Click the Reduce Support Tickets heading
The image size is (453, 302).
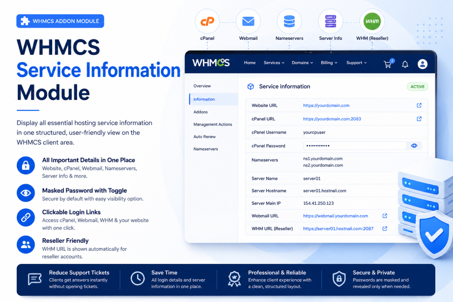(79, 272)
